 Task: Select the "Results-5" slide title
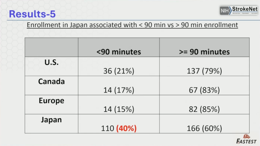click(32, 13)
